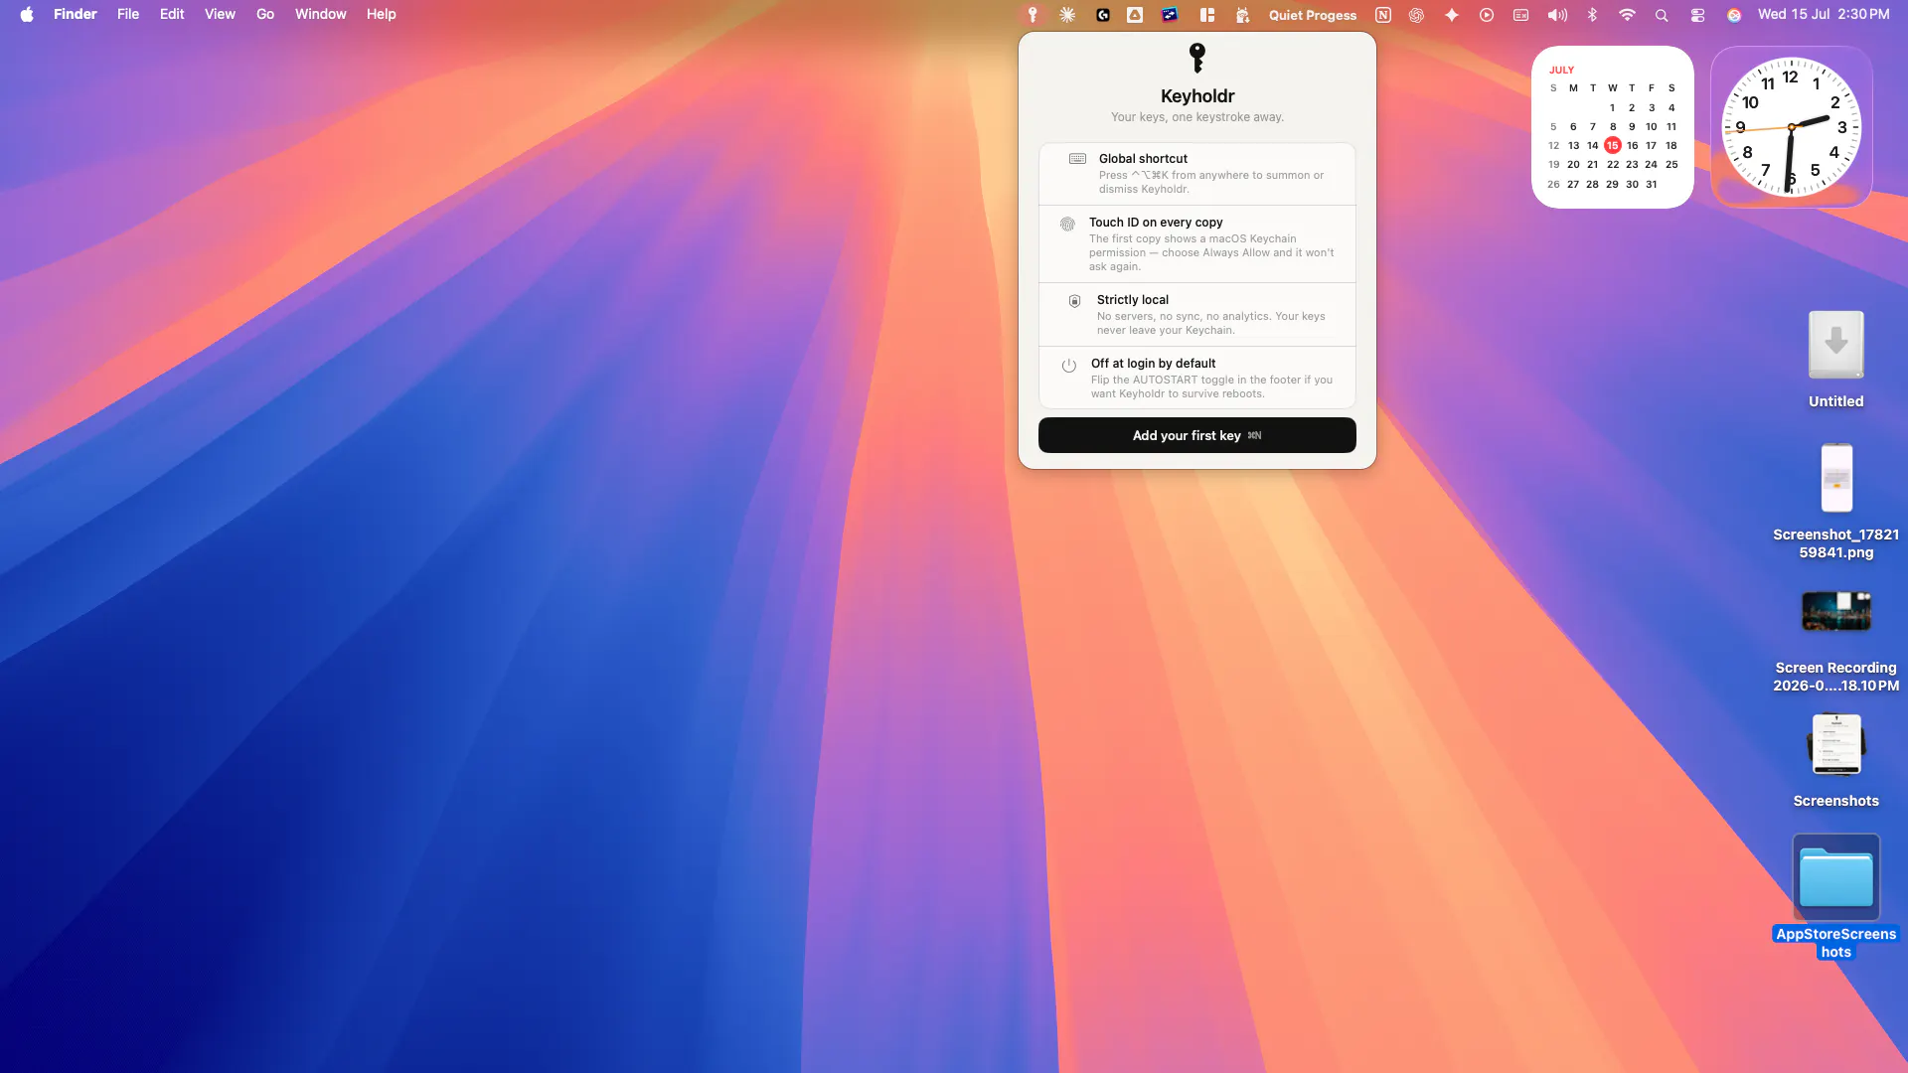Click the four-point sparkle menu bar icon
The height and width of the screenshot is (1073, 1908).
(x=1452, y=15)
